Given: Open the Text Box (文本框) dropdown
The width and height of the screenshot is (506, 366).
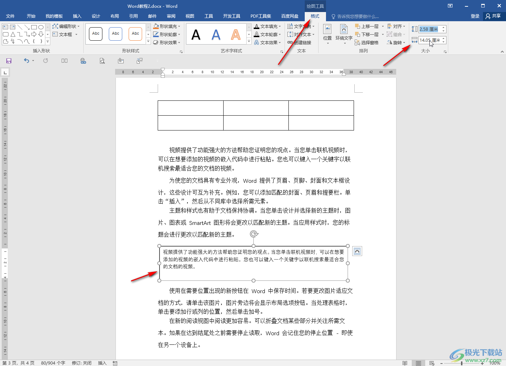Looking at the screenshot, I should click(65, 34).
